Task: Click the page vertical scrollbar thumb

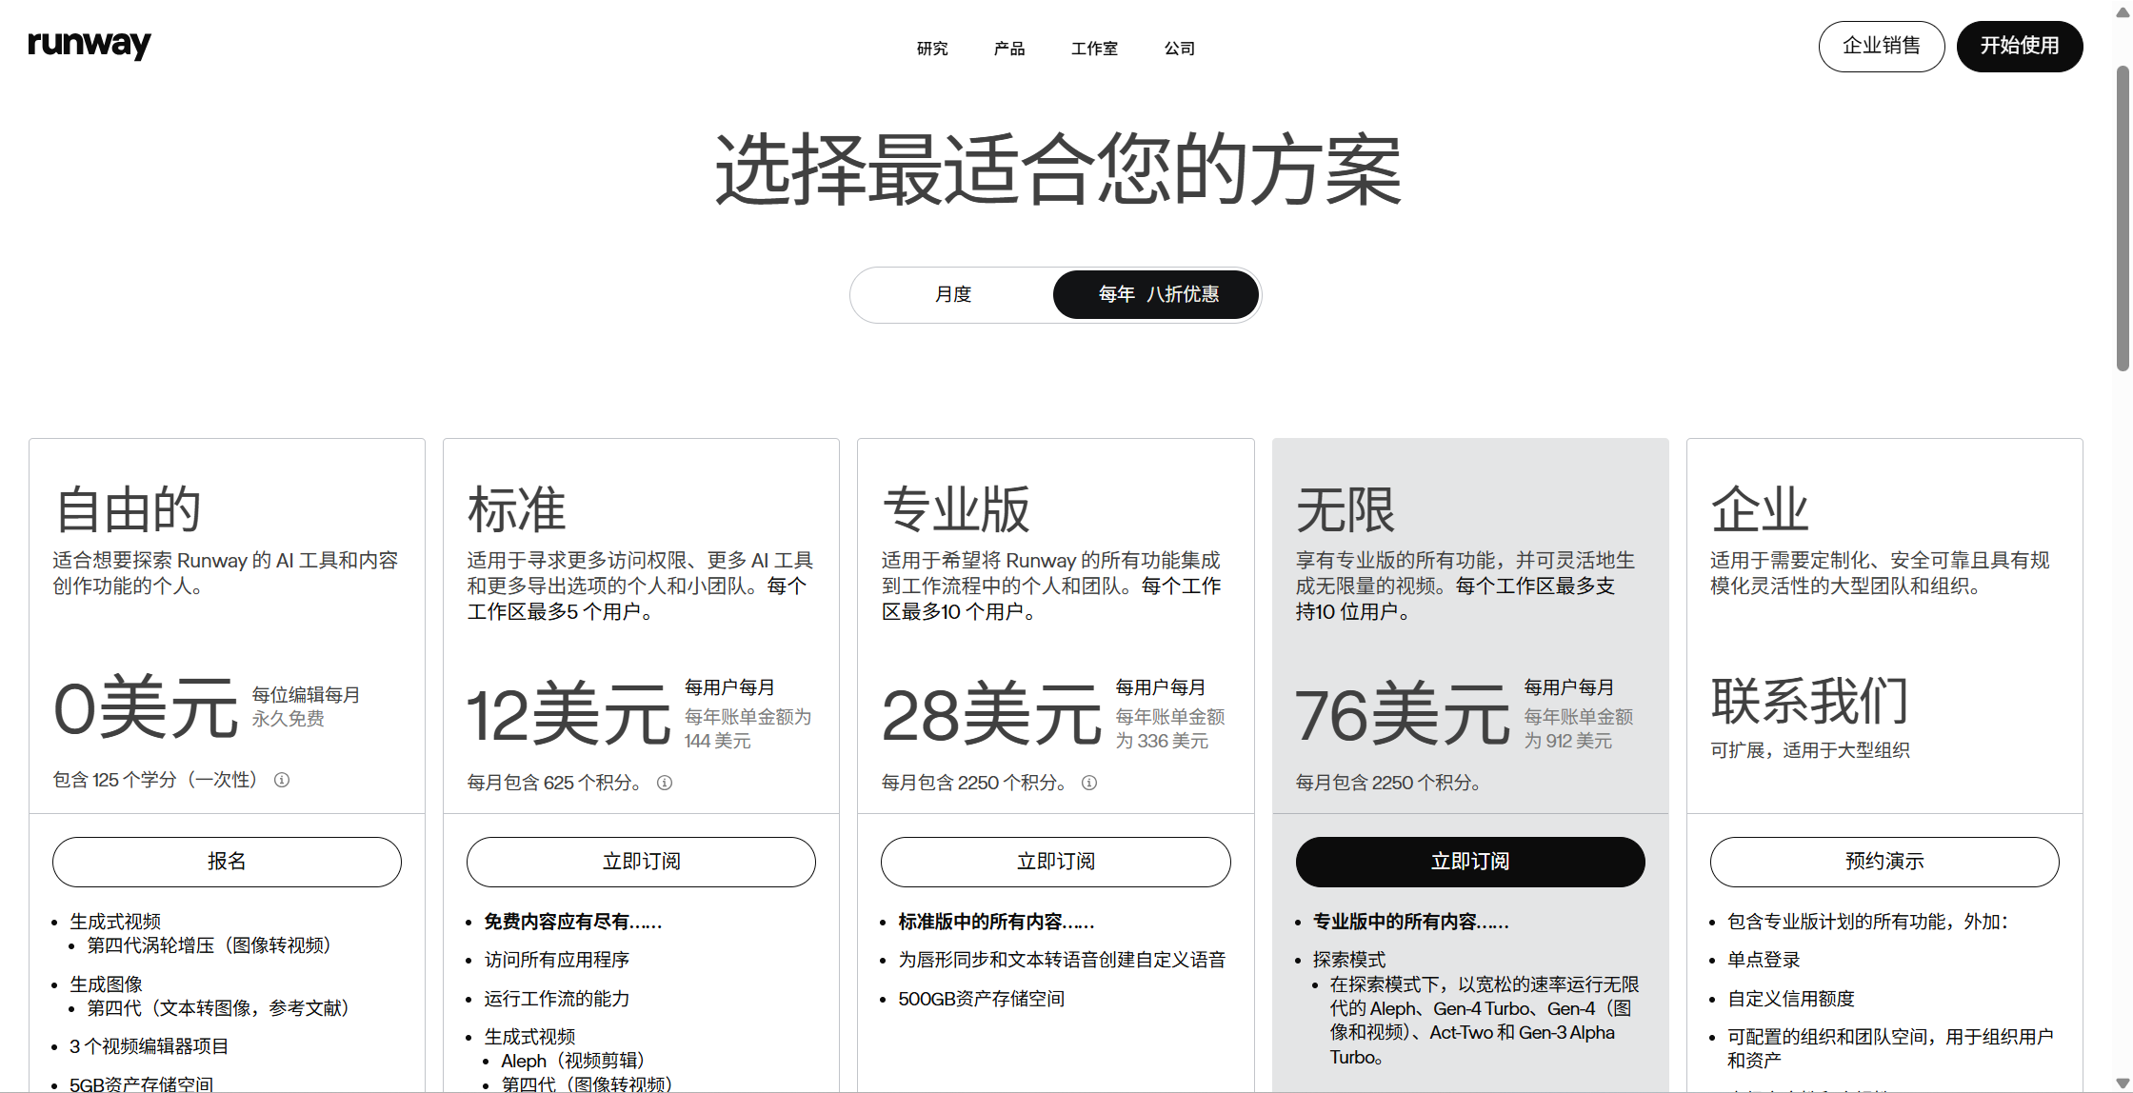Action: tap(2123, 219)
